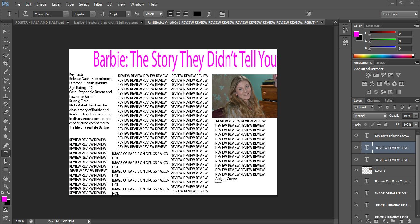420x224 pixels.
Task: Open the Normal blend mode dropdown
Action: pos(370,116)
